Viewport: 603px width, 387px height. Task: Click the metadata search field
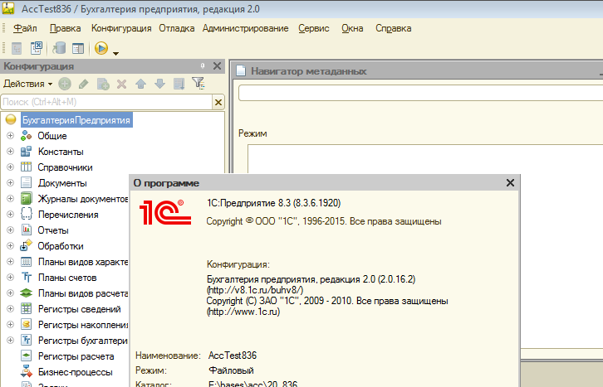point(107,102)
